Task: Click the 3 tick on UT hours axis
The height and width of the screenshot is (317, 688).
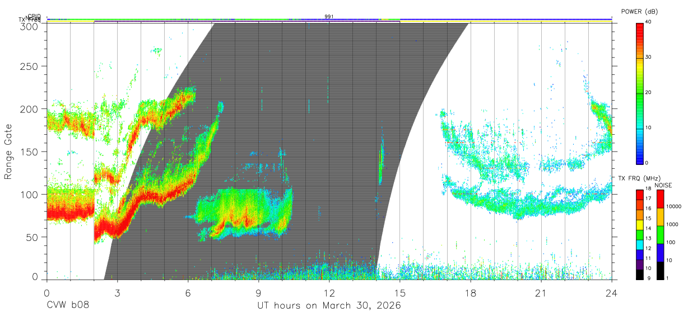Action: (x=117, y=292)
